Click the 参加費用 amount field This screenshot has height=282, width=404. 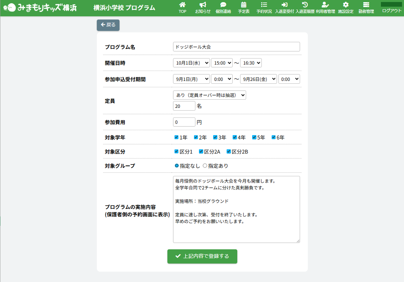pos(184,122)
